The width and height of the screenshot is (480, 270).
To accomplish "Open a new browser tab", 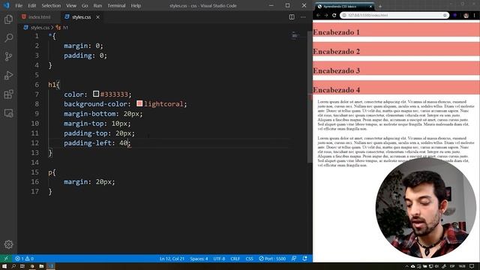I will [380, 6].
